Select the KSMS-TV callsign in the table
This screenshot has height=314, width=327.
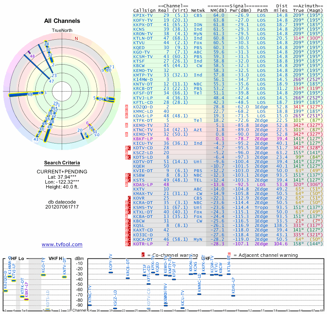click(143, 208)
